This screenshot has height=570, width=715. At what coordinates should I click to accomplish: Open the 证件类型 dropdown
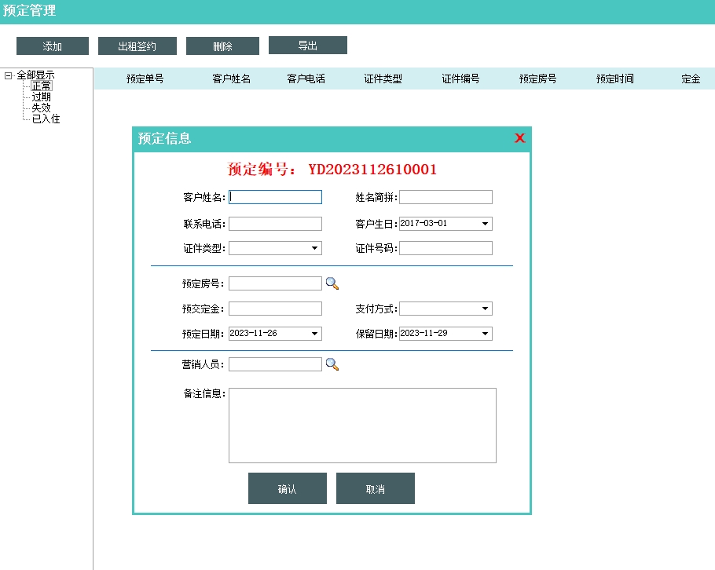point(315,248)
